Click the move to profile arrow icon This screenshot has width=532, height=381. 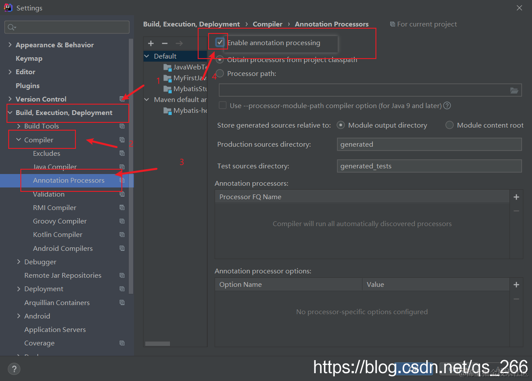[x=179, y=43]
